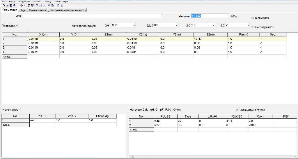Click the Open file folder icon
The image size is (298, 159).
[7, 5]
